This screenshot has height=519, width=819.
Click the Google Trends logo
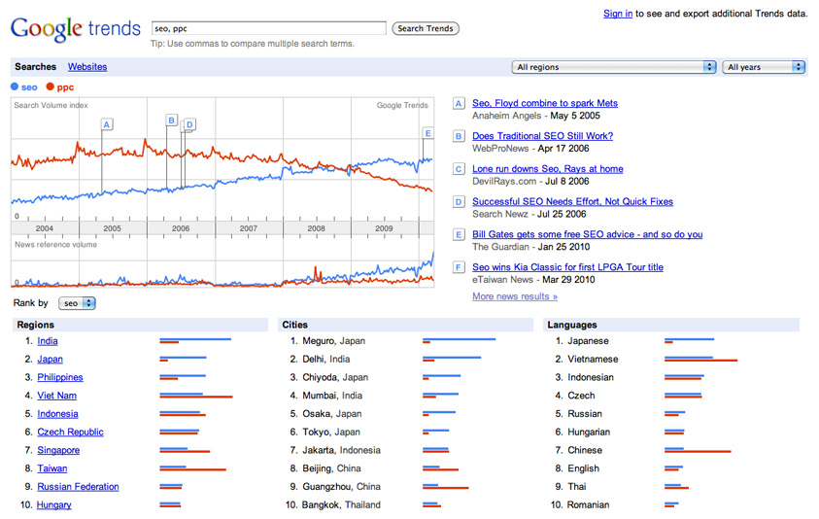pyautogui.click(x=76, y=29)
